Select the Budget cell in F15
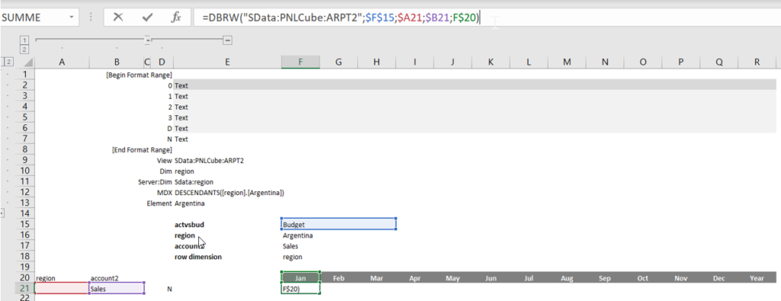This screenshot has width=781, height=301. pyautogui.click(x=339, y=224)
